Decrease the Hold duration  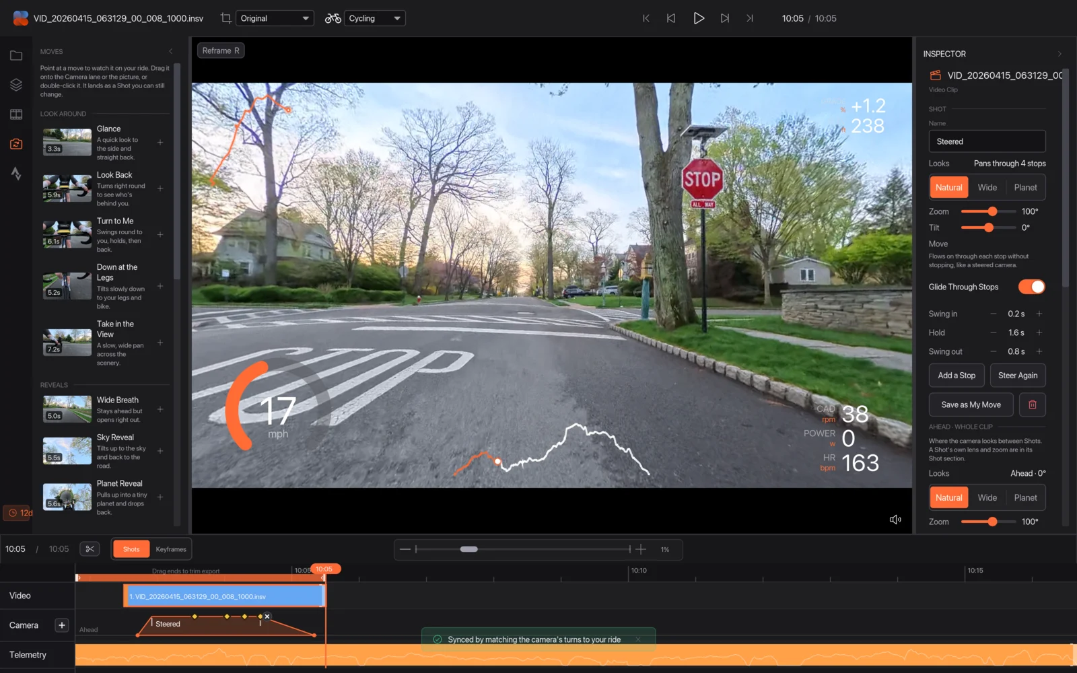click(994, 332)
